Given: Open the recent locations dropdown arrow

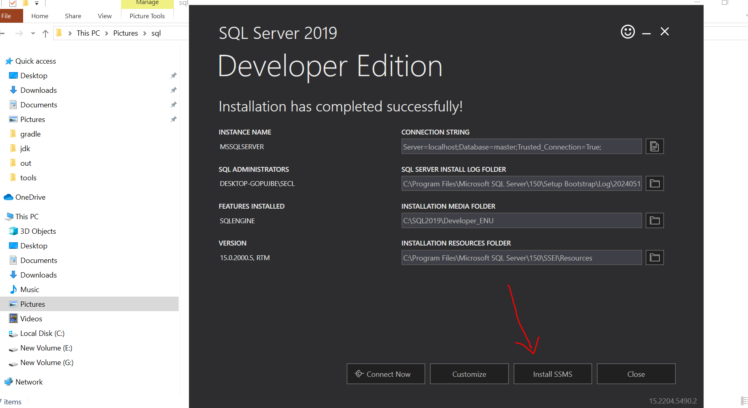Looking at the screenshot, I should [33, 33].
